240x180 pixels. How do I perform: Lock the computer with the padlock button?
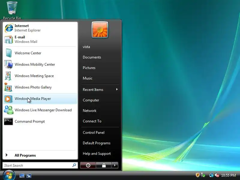coord(104,165)
